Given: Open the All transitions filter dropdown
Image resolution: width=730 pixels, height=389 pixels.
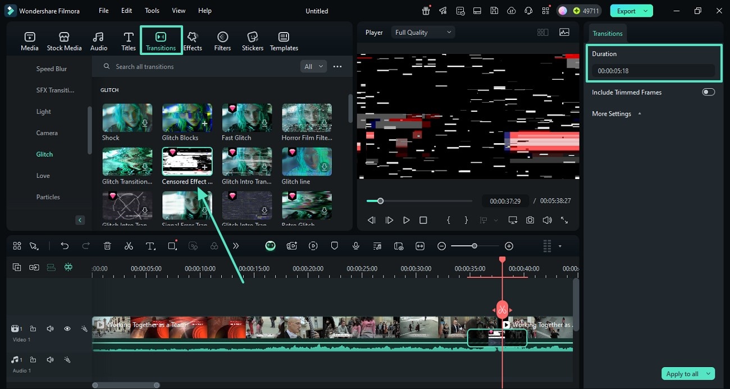Looking at the screenshot, I should coord(314,66).
